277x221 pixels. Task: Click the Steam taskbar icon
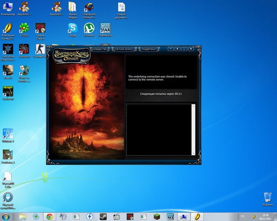(104, 216)
